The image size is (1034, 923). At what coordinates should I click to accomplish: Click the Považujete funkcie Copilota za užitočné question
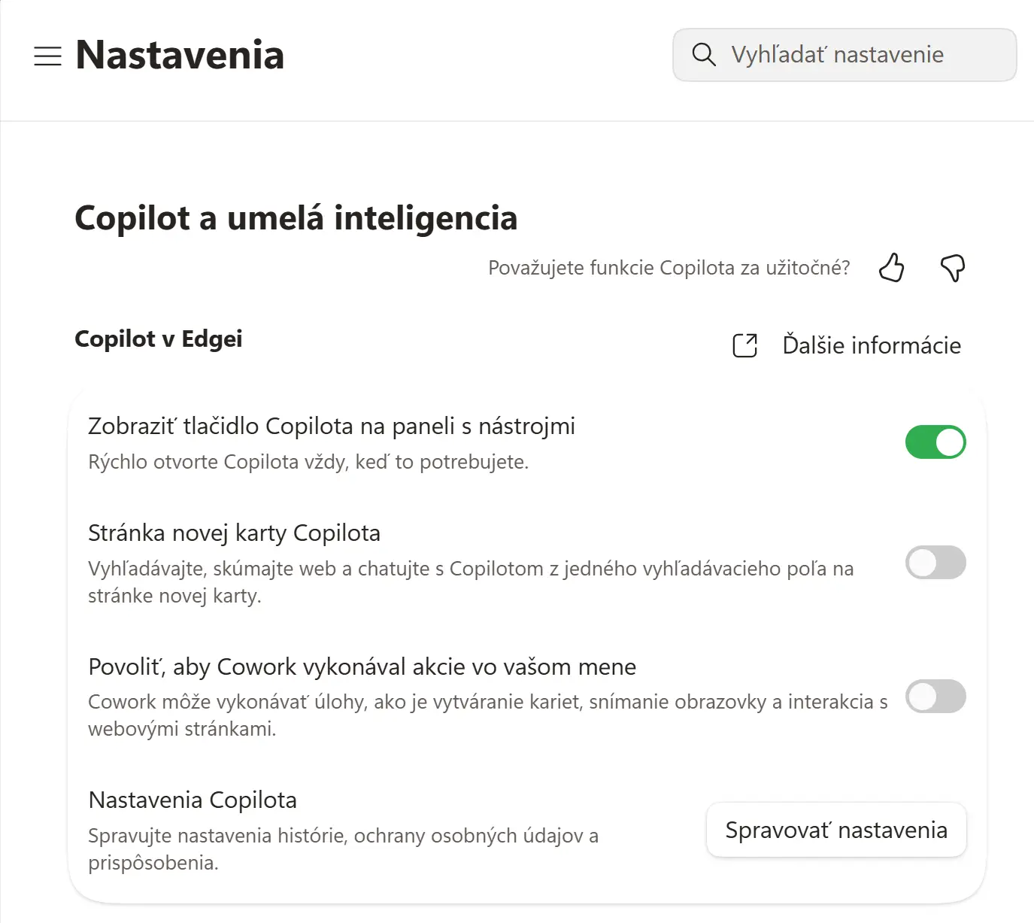pyautogui.click(x=669, y=268)
